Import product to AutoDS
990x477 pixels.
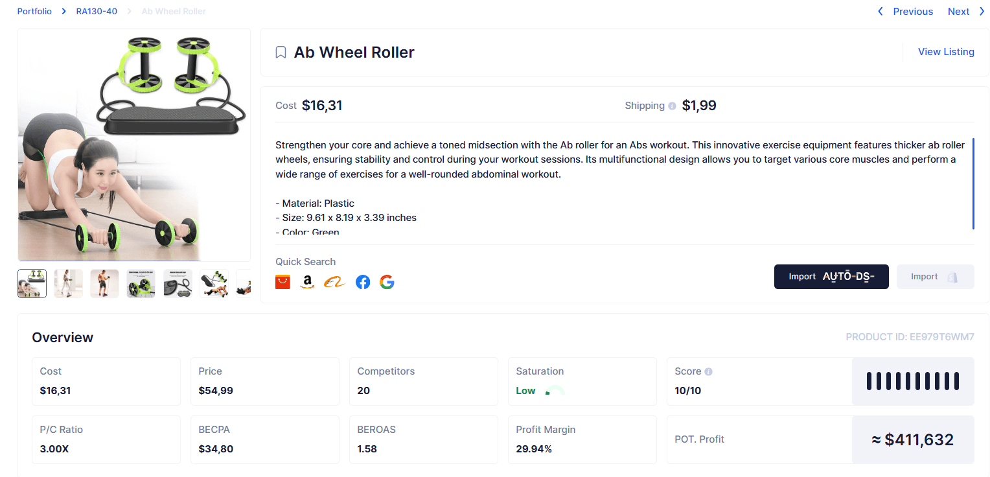click(831, 277)
